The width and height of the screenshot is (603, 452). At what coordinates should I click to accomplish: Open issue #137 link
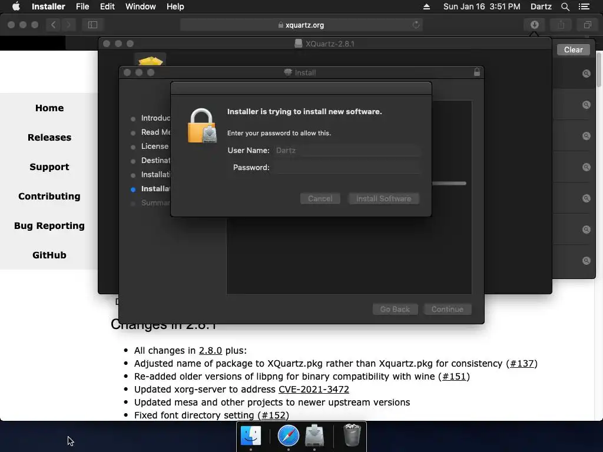pos(522,364)
